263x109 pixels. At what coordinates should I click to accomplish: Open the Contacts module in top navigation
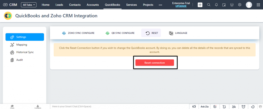point(75,5)
